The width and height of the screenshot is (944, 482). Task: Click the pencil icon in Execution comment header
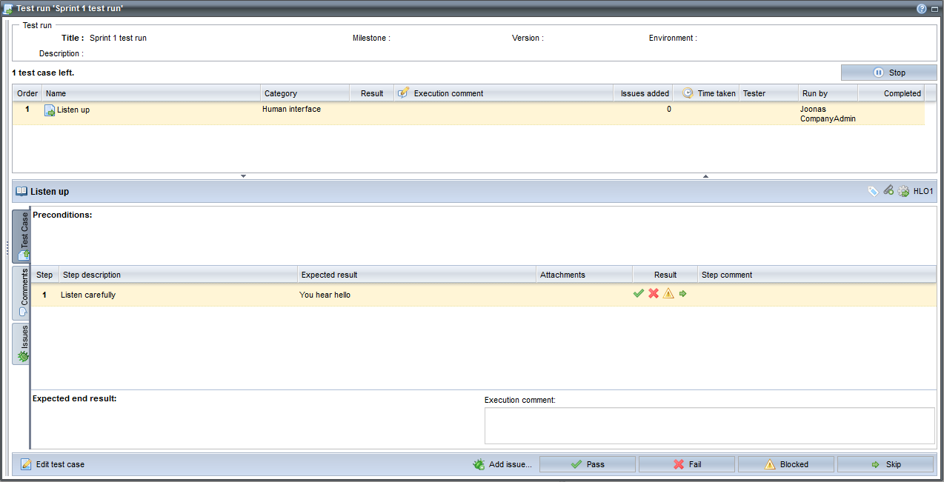(x=404, y=93)
